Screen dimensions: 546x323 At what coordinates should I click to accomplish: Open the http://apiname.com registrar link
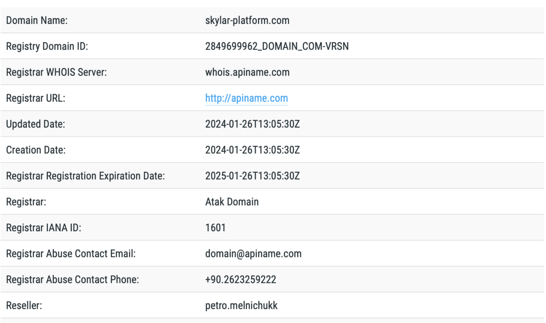pos(247,98)
